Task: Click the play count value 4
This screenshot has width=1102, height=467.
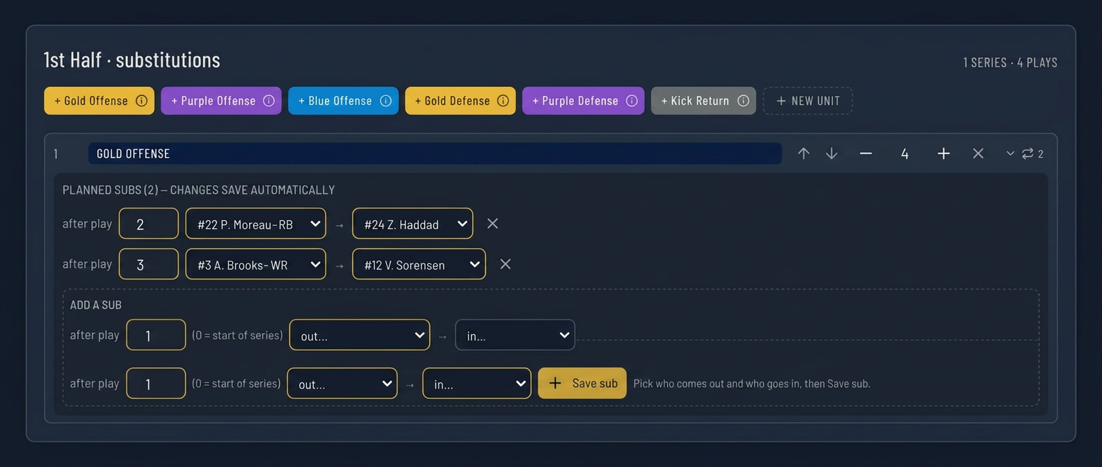Action: click(904, 154)
